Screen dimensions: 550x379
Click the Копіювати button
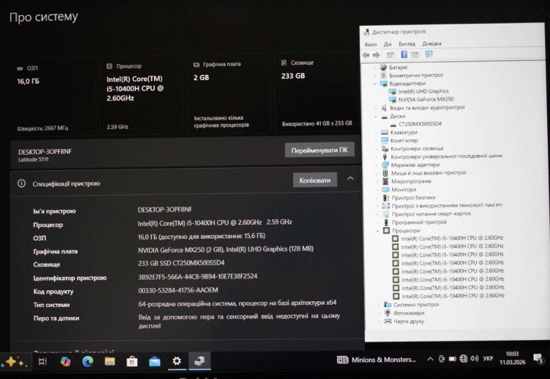(x=315, y=179)
